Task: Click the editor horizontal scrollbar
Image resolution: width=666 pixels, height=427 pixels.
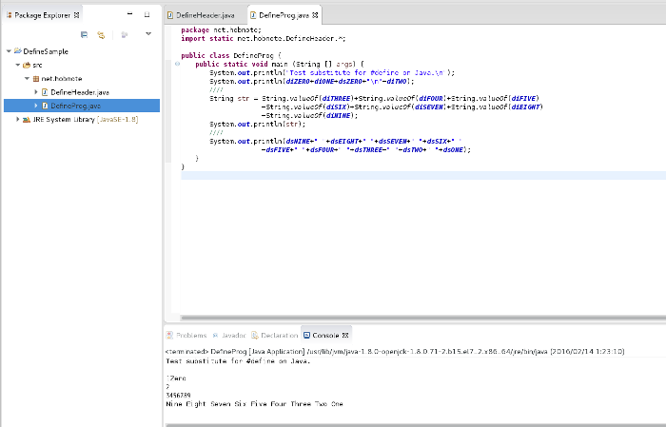Action: coord(423,318)
